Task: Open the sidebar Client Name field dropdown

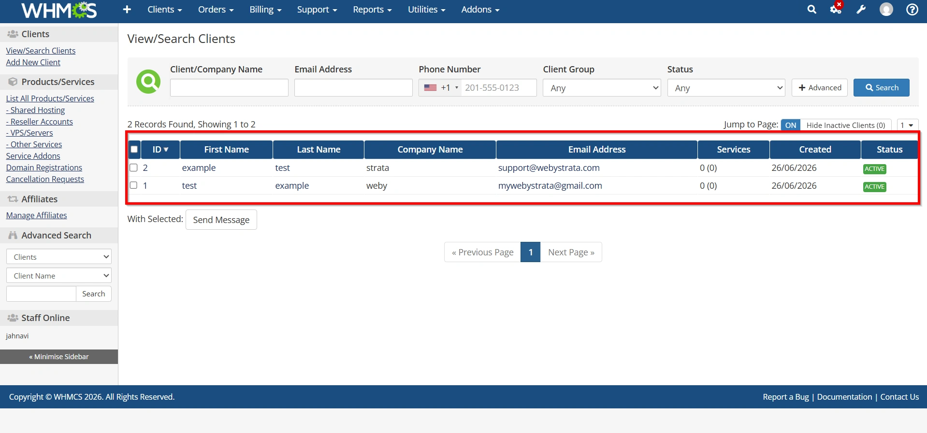Action: (59, 276)
